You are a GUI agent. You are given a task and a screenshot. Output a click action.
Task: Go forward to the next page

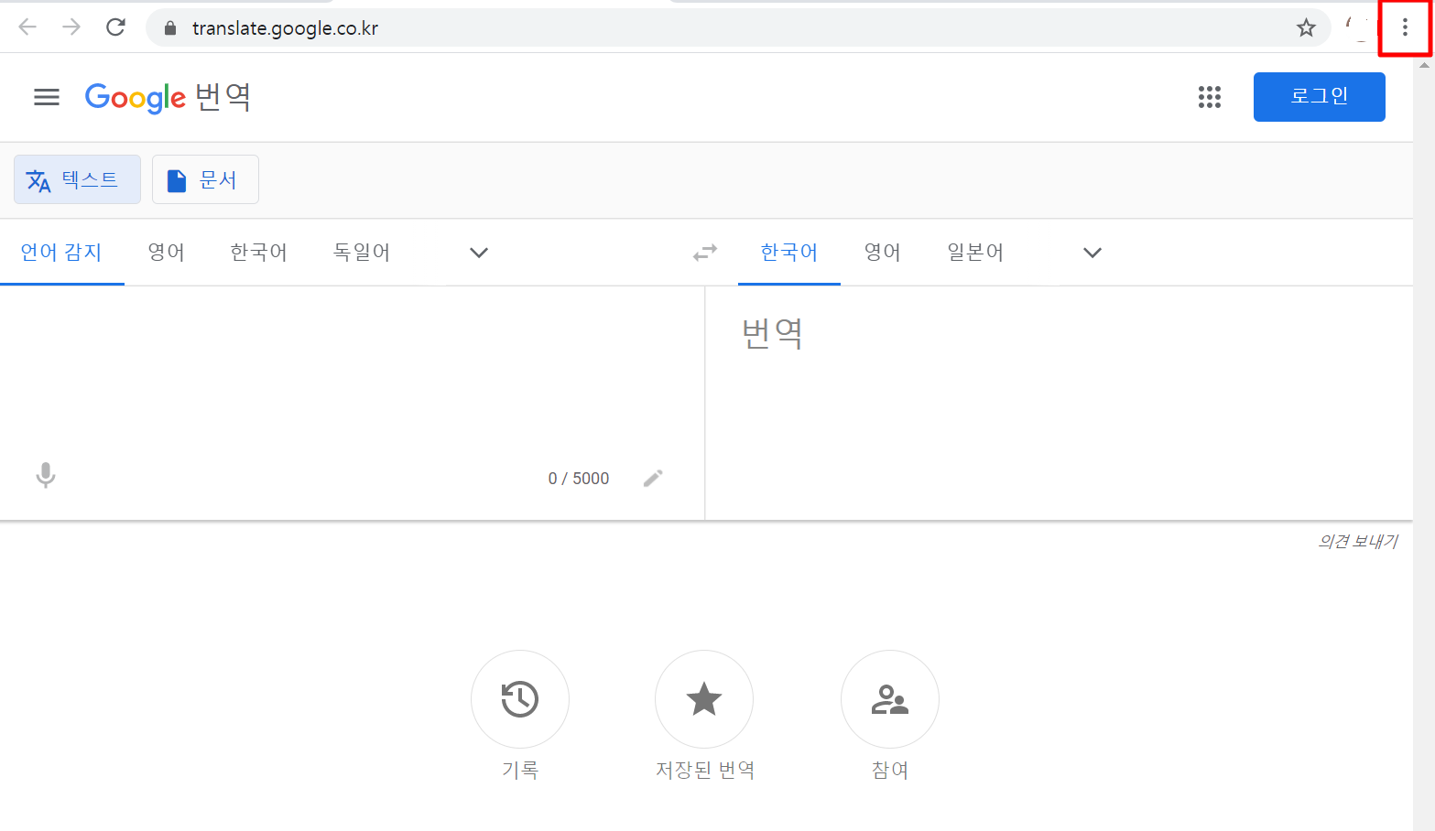[71, 27]
